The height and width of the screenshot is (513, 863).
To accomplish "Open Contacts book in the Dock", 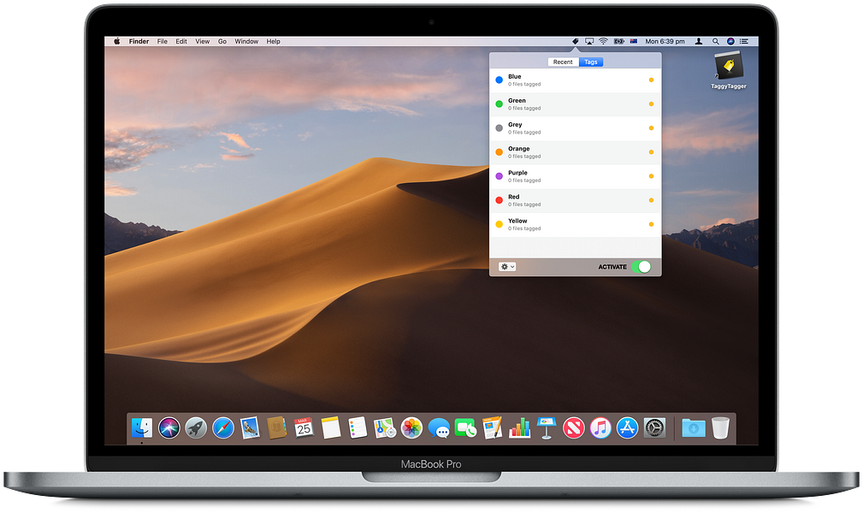I will coord(277,427).
